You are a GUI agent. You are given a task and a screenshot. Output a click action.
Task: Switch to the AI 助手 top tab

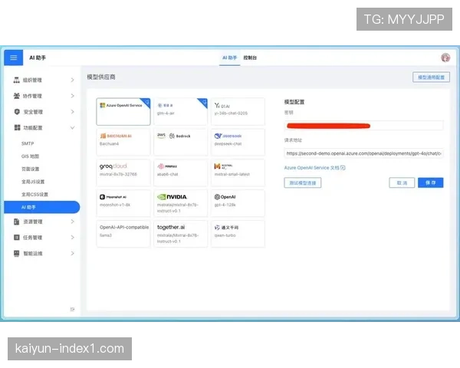pos(229,58)
